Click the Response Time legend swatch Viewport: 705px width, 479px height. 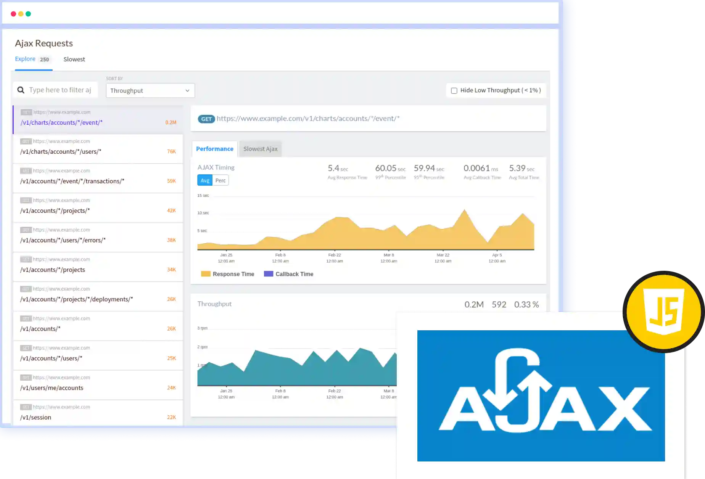point(206,274)
